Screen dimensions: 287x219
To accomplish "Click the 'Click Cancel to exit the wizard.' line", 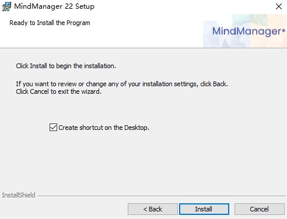I will pyautogui.click(x=58, y=91).
